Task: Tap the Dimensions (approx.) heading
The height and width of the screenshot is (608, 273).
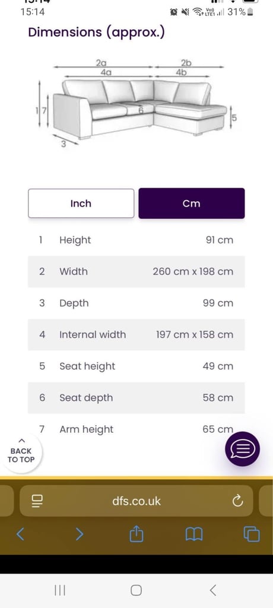Action: [x=97, y=32]
